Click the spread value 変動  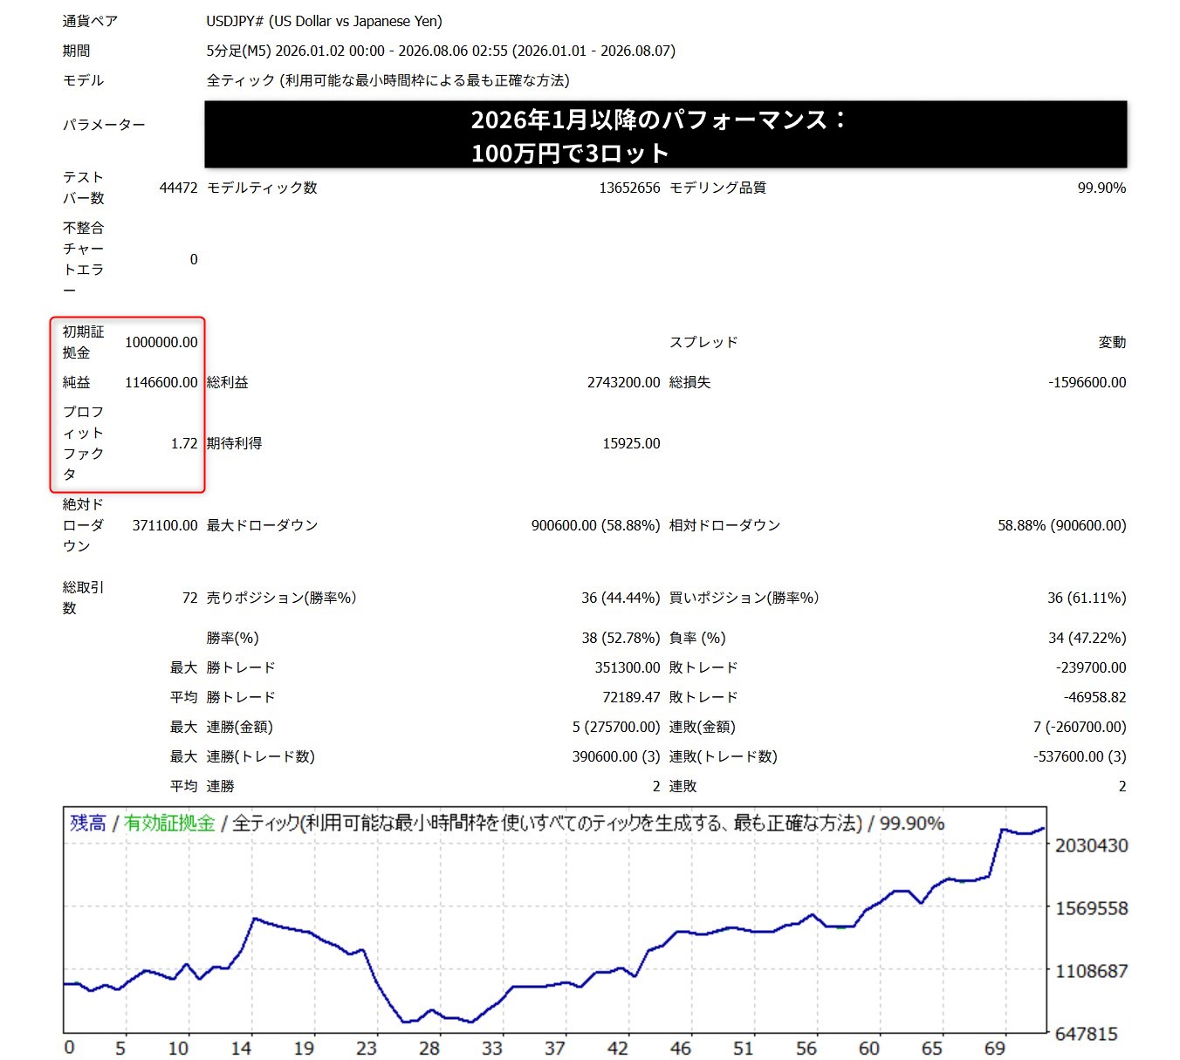(1112, 342)
